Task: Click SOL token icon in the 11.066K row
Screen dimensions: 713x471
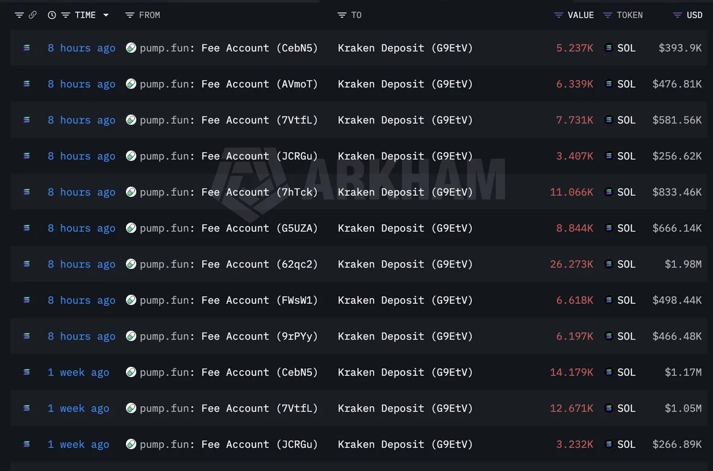Action: 608,192
